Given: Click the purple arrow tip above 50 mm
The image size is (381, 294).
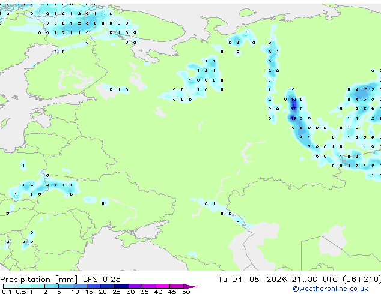Looking at the screenshot, I should coord(190,286).
